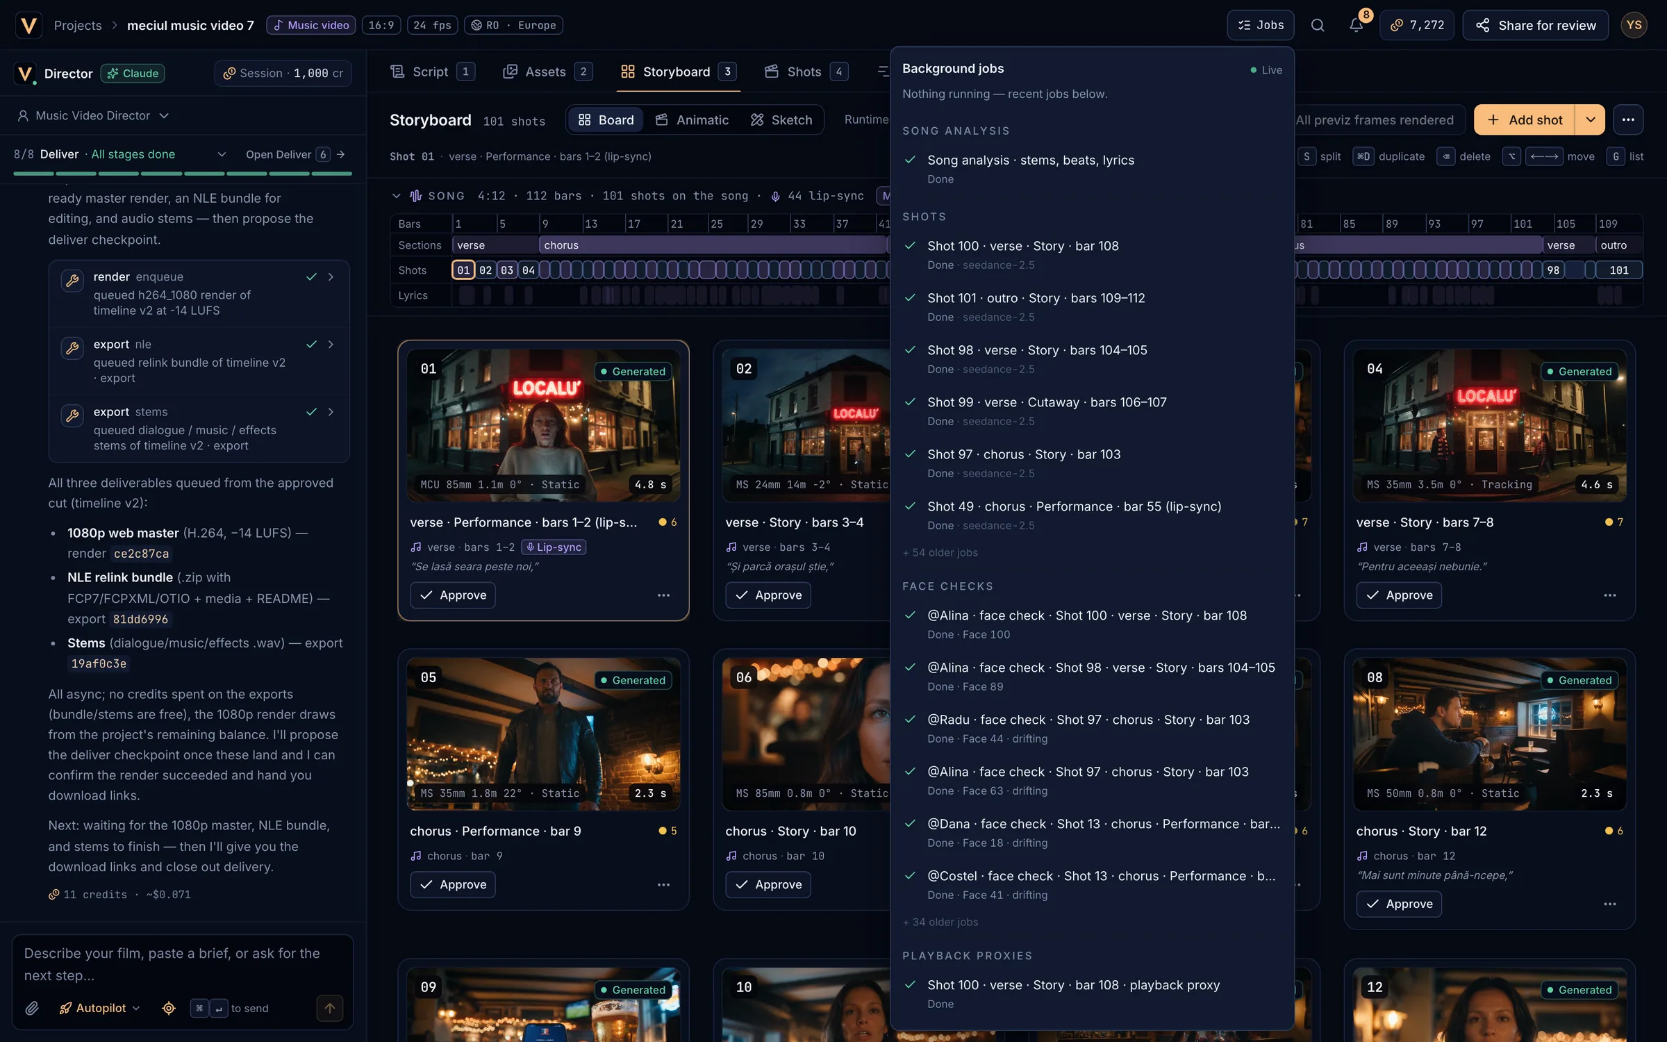Click the Lip-sync tag on shot 01
Viewport: 1667px width, 1042px height.
pos(554,547)
